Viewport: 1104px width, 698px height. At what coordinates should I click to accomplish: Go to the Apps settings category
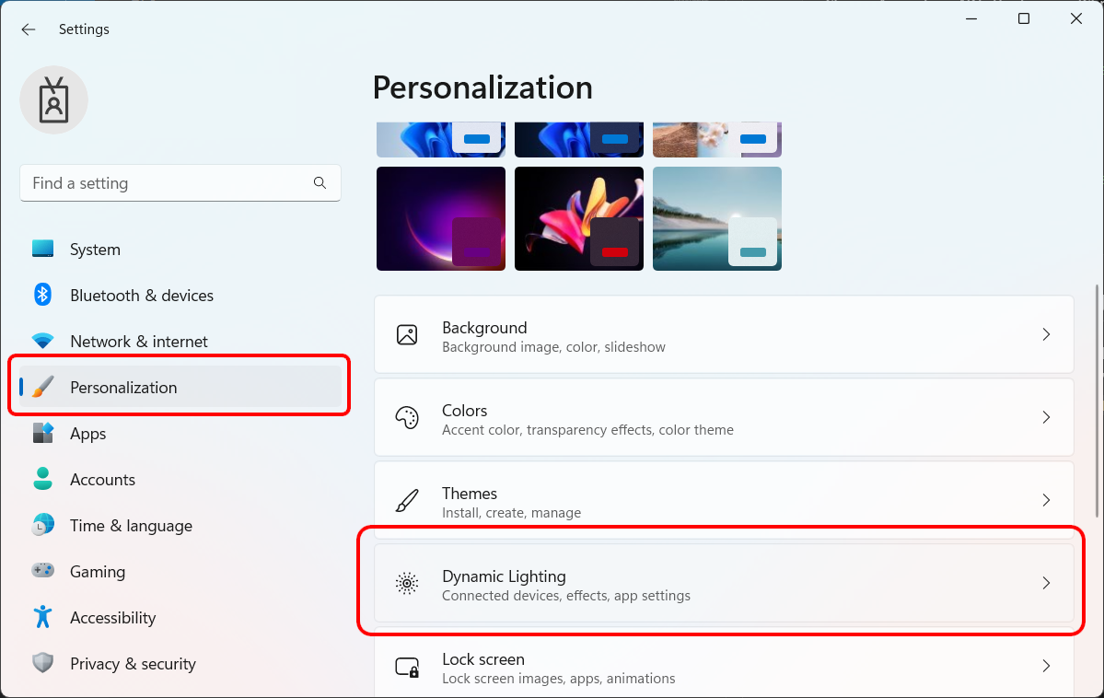(88, 434)
